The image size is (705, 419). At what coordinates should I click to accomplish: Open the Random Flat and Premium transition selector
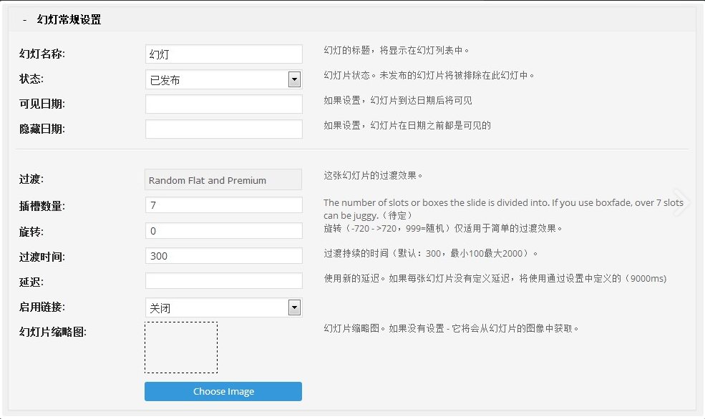[x=223, y=179]
